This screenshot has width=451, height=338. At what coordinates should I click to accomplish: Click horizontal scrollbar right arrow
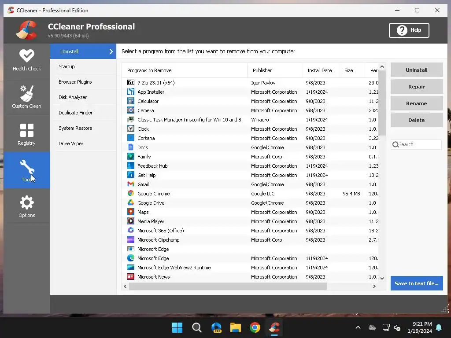[374, 286]
